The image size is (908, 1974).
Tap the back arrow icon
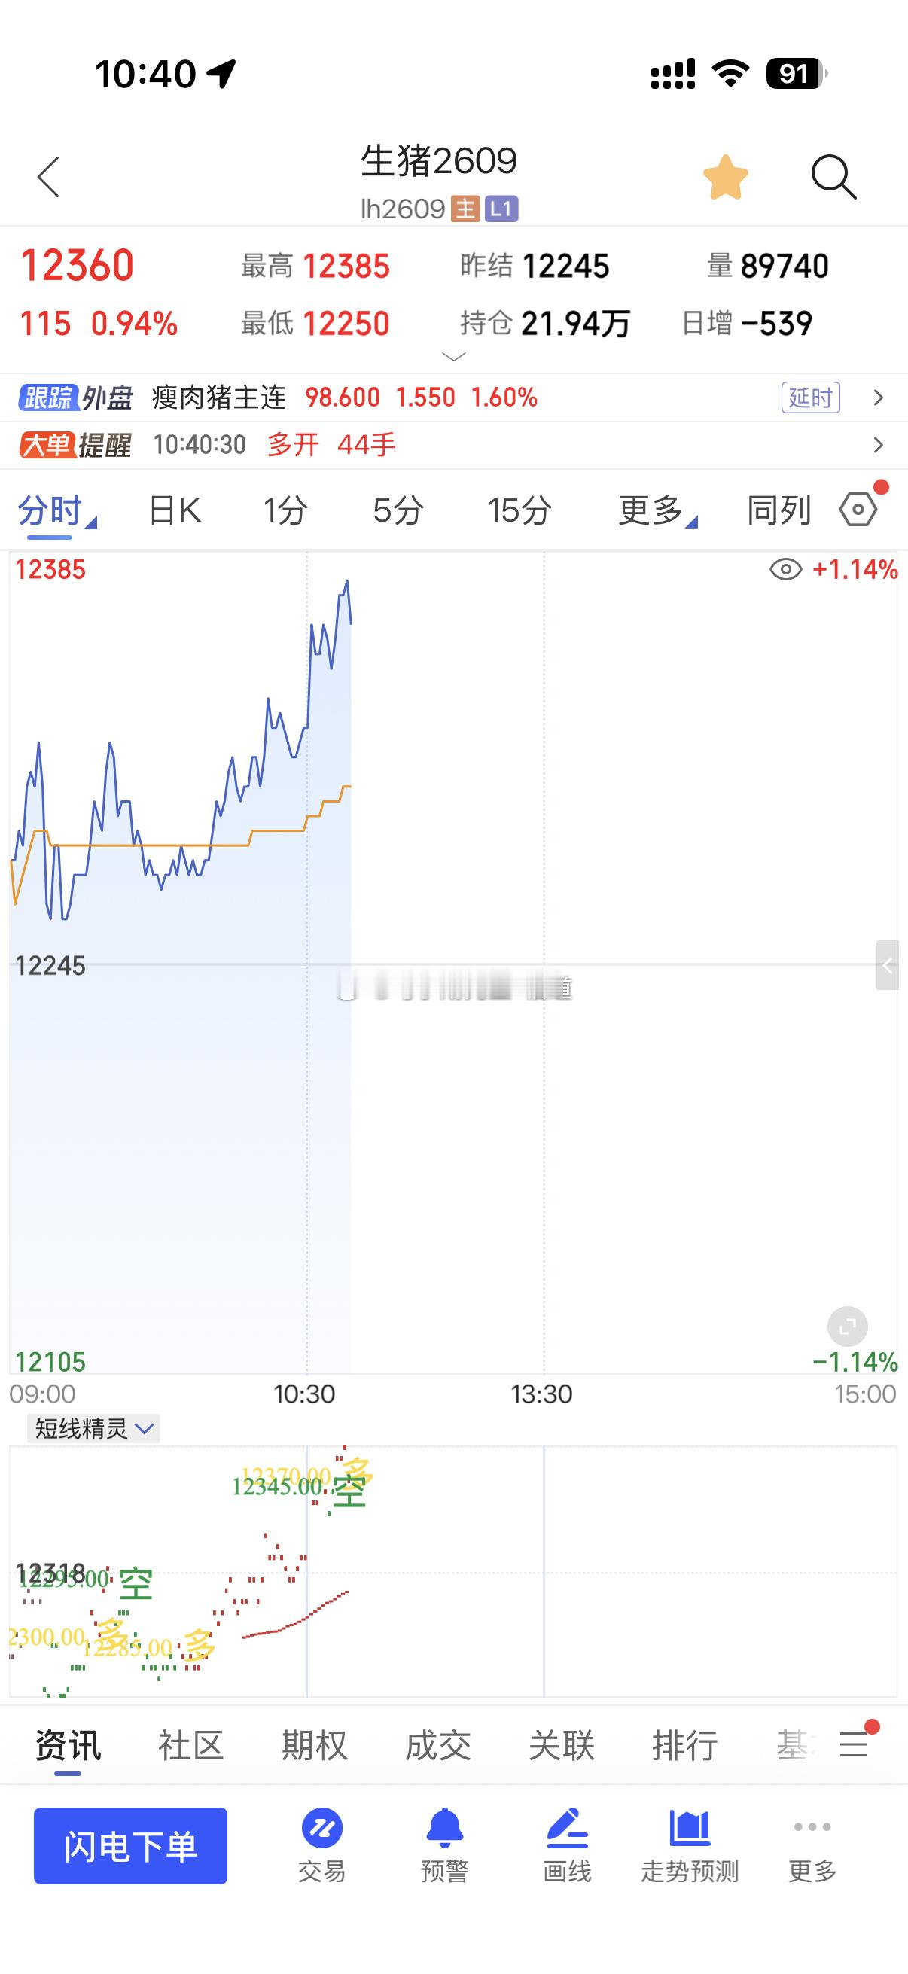click(x=48, y=177)
